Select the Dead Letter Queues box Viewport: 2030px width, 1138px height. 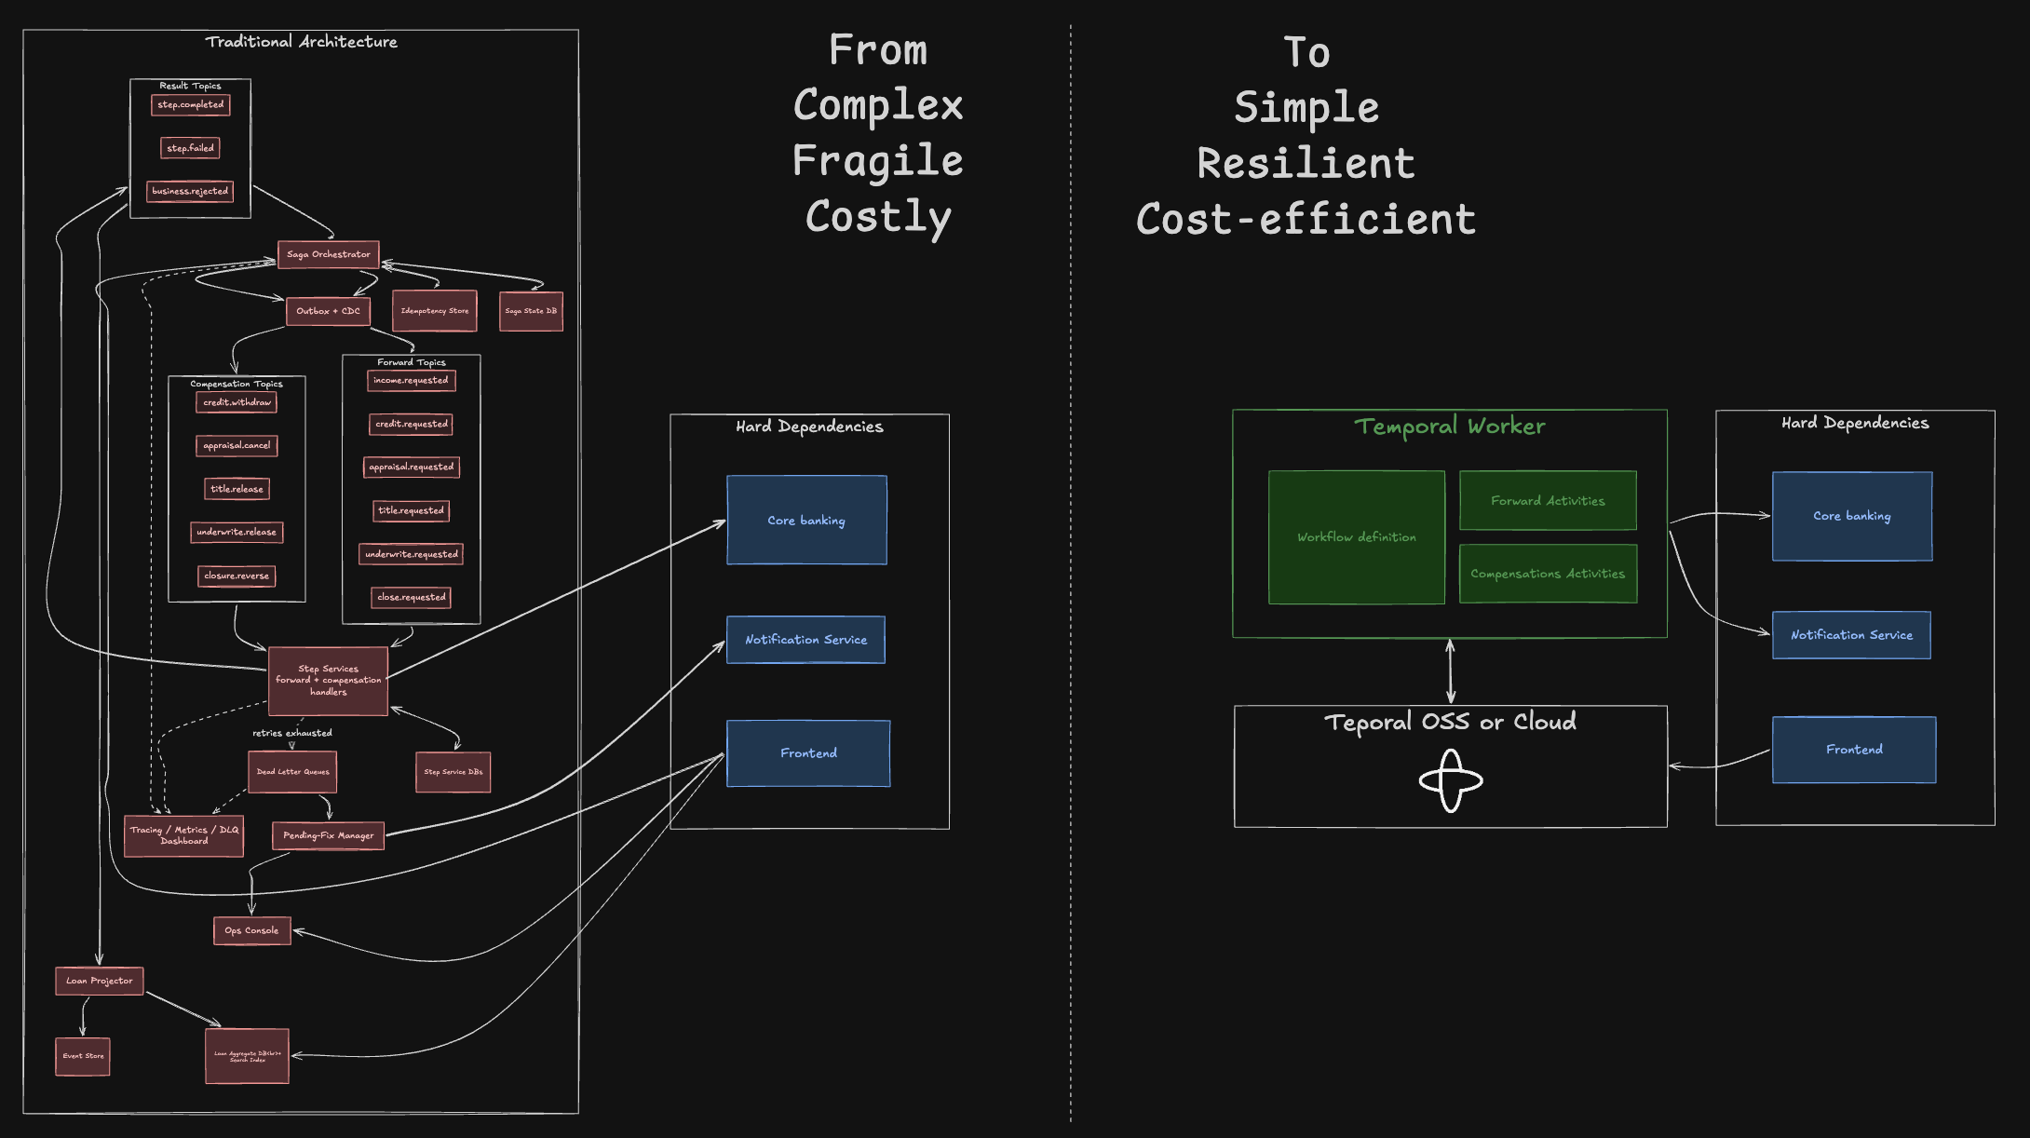tap(292, 772)
